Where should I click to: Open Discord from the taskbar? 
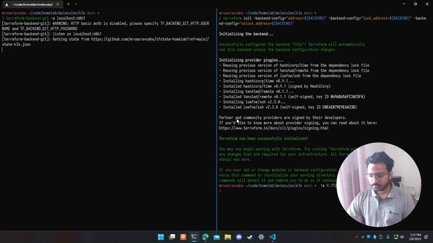point(239,237)
